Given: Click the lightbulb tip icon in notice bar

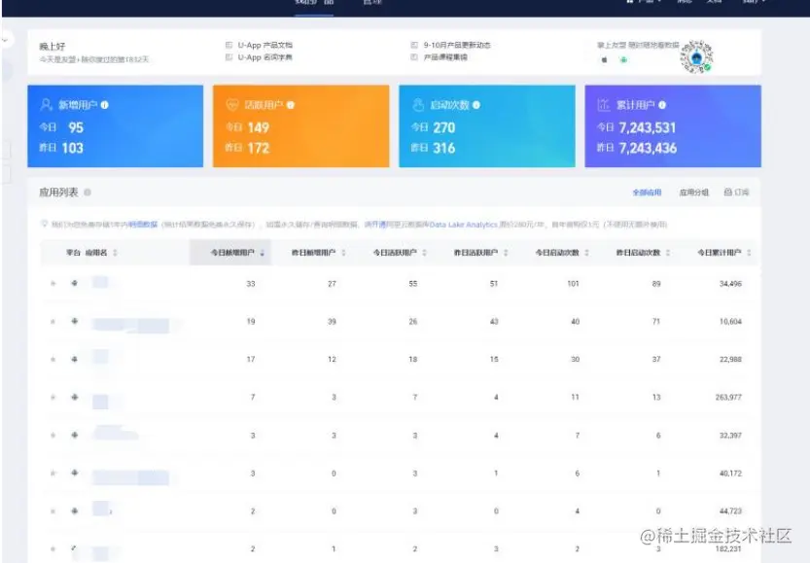Looking at the screenshot, I should (x=45, y=224).
